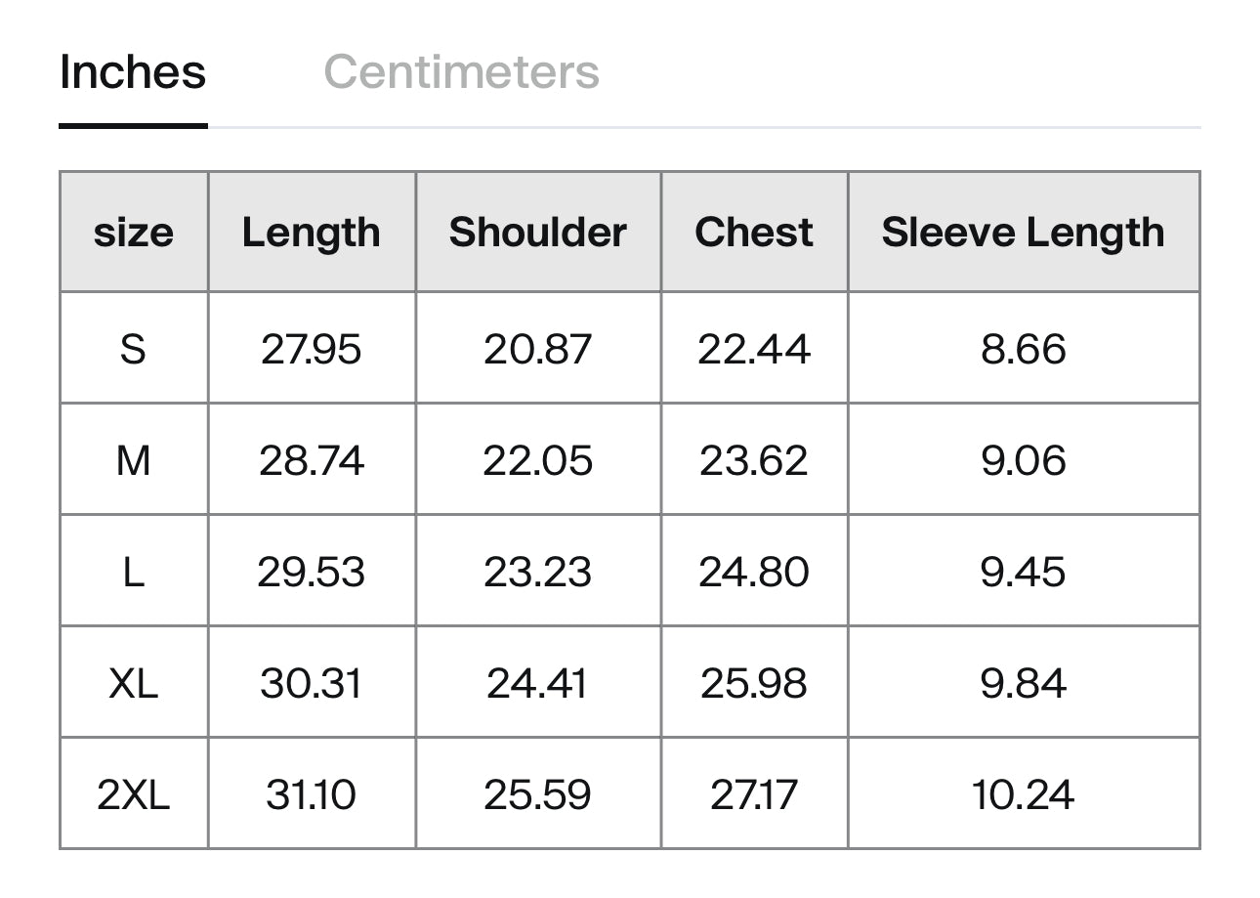Click the 24.80 chest cell
Screen dimensions: 1260x898
click(754, 571)
